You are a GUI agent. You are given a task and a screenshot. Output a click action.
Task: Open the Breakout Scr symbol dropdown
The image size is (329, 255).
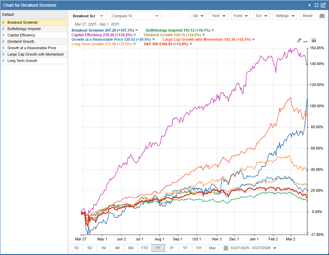point(89,16)
